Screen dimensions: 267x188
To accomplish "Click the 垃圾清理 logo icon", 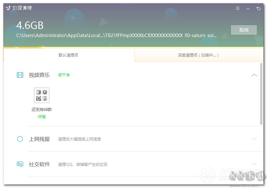I will pyautogui.click(x=8, y=8).
